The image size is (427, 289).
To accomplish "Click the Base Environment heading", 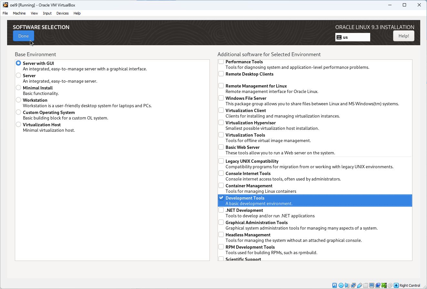I will pos(36,54).
